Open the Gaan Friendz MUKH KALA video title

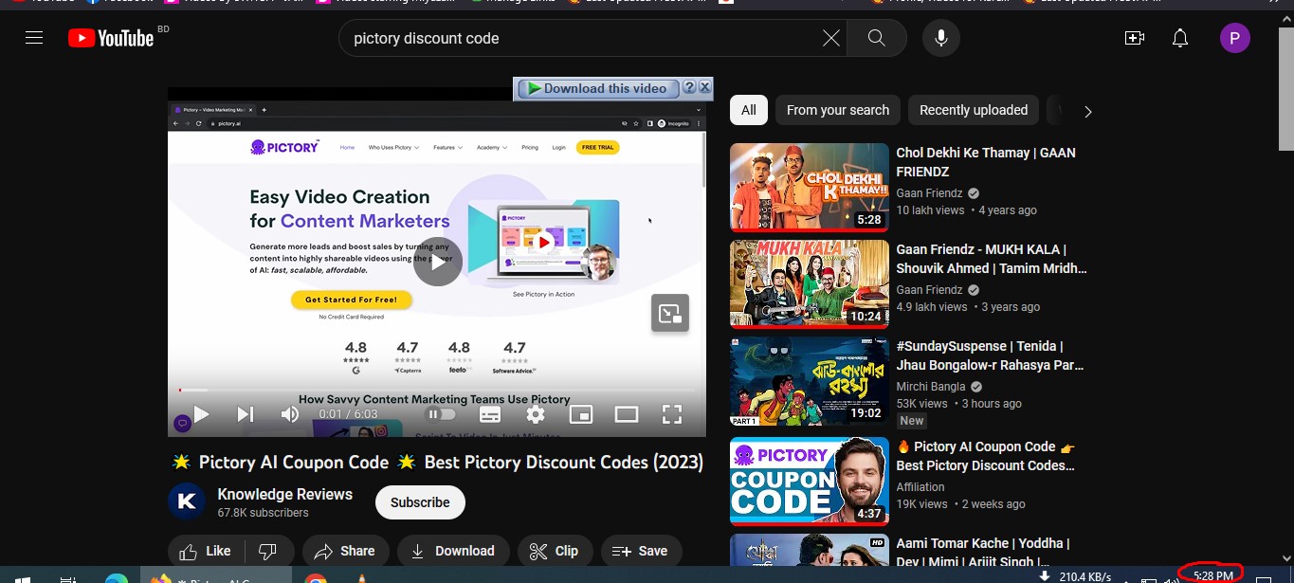tap(991, 259)
